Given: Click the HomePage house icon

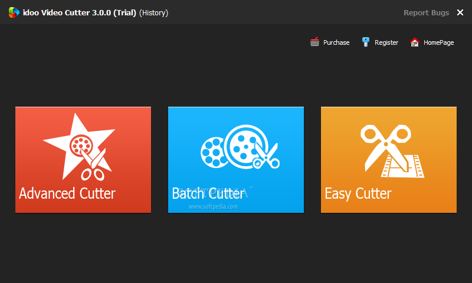Looking at the screenshot, I should point(415,42).
